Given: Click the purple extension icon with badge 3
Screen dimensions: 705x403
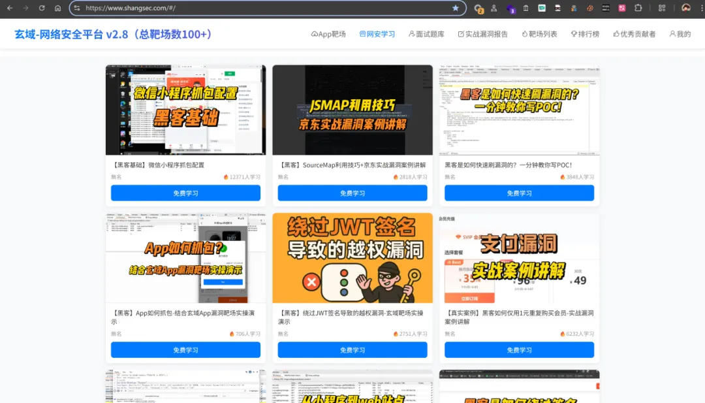Looking at the screenshot, I should point(510,8).
